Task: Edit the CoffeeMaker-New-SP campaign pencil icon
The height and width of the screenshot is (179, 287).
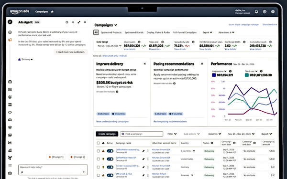Action: (143, 159)
